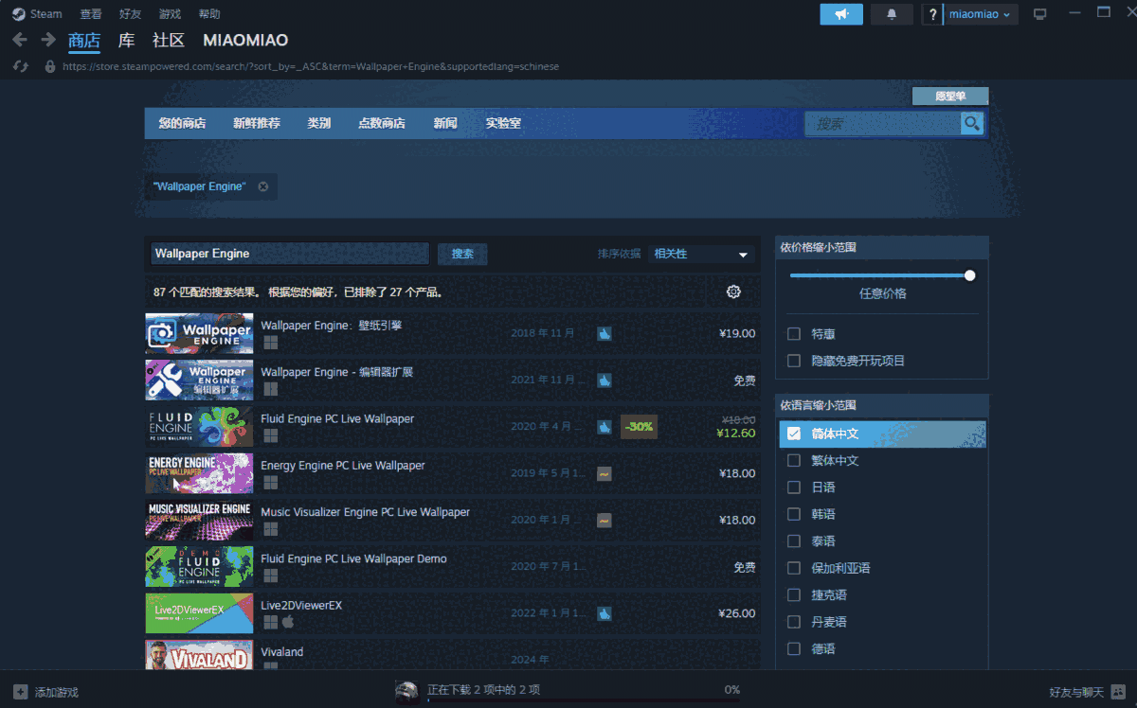1137x708 pixels.
Task: Open the announcements megaphone button
Action: (840, 14)
